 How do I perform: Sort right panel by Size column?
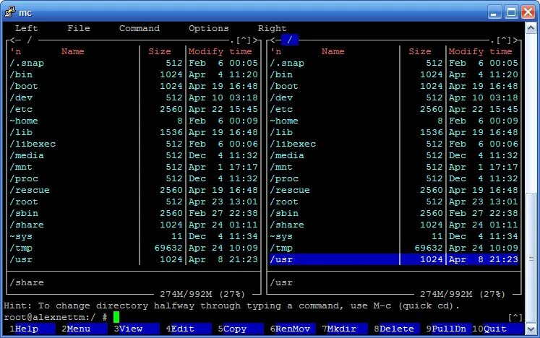tap(420, 51)
